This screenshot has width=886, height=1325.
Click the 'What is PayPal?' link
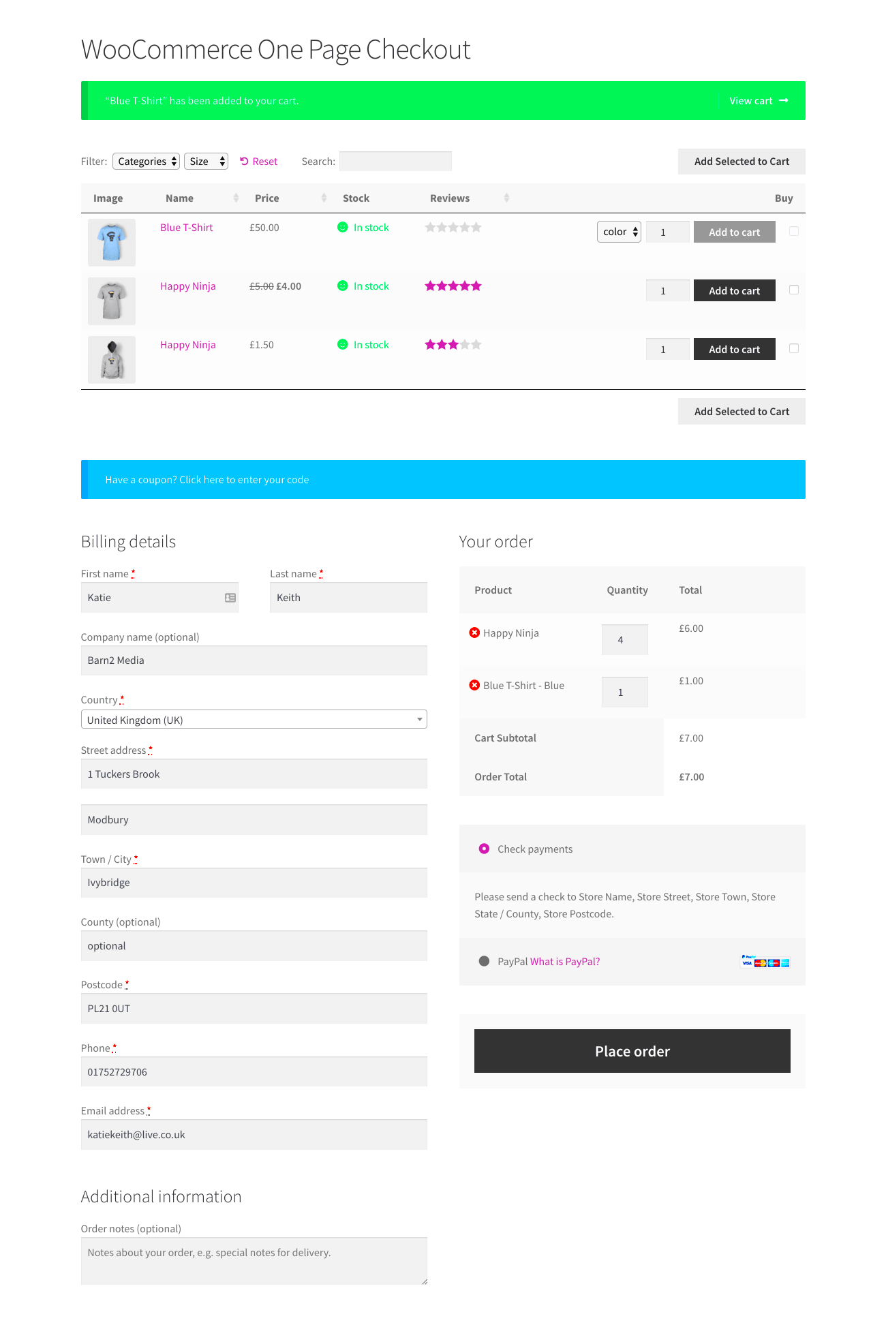(x=565, y=962)
